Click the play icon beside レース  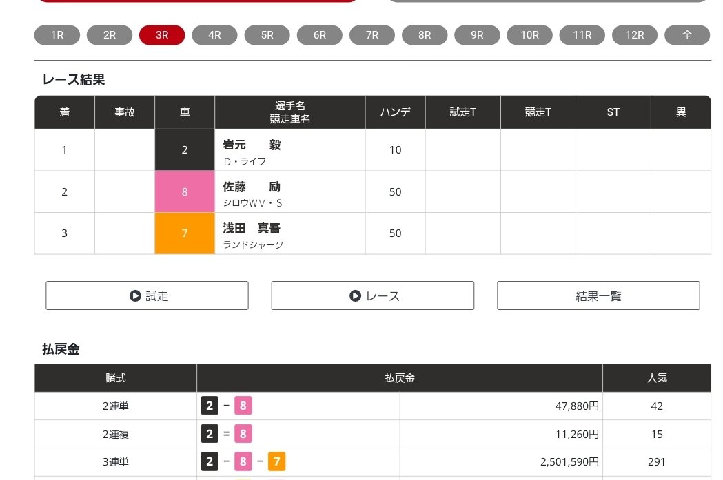pos(355,295)
